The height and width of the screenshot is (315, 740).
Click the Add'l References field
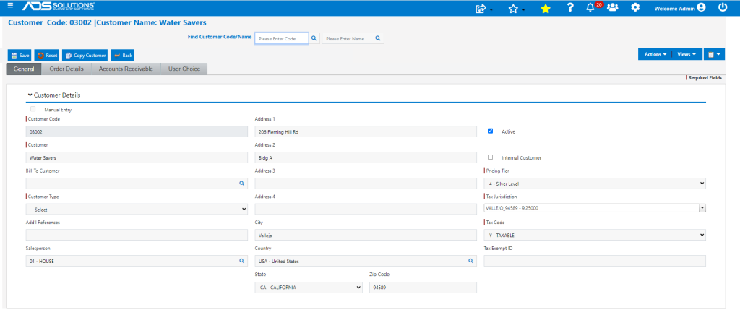coord(137,235)
